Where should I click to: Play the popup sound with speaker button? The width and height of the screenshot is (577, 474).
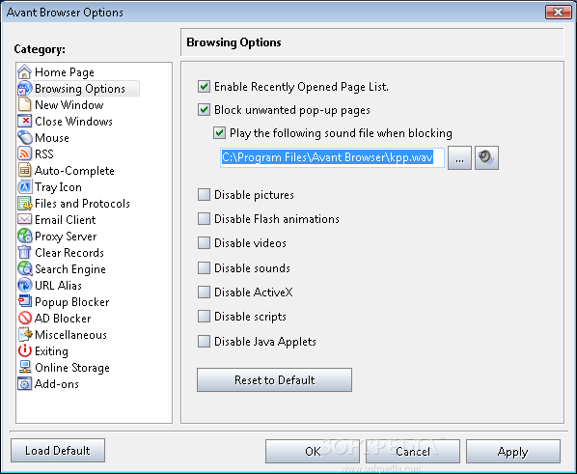coord(486,158)
